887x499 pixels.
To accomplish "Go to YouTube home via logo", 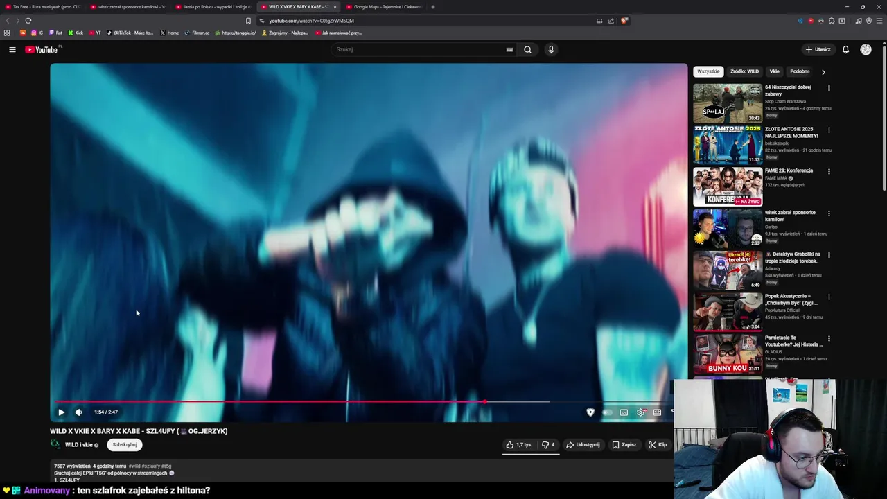I will pos(43,49).
